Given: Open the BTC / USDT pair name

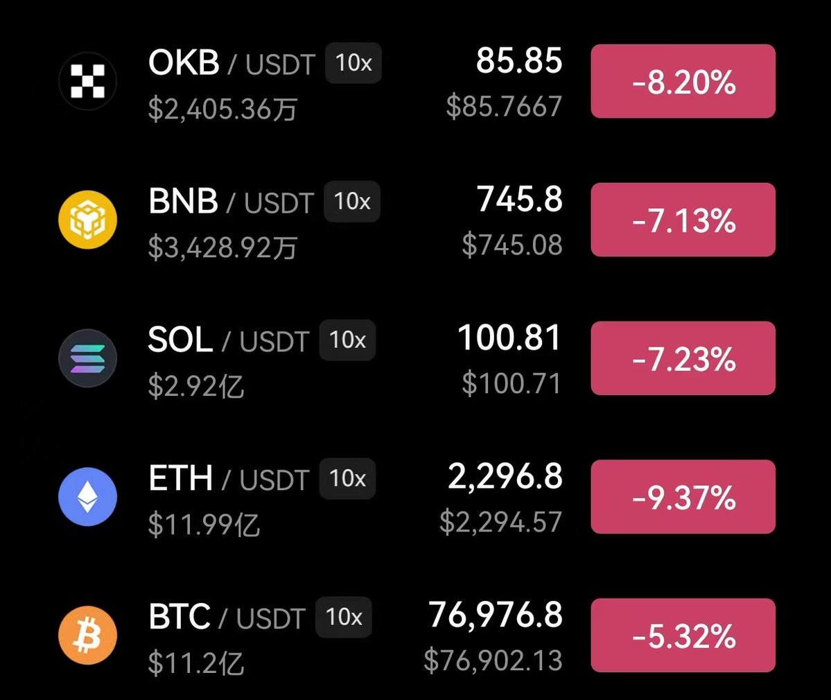Looking at the screenshot, I should pyautogui.click(x=227, y=618).
